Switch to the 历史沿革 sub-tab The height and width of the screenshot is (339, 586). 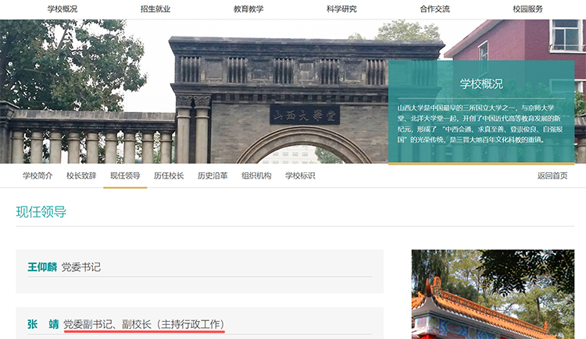tap(213, 175)
